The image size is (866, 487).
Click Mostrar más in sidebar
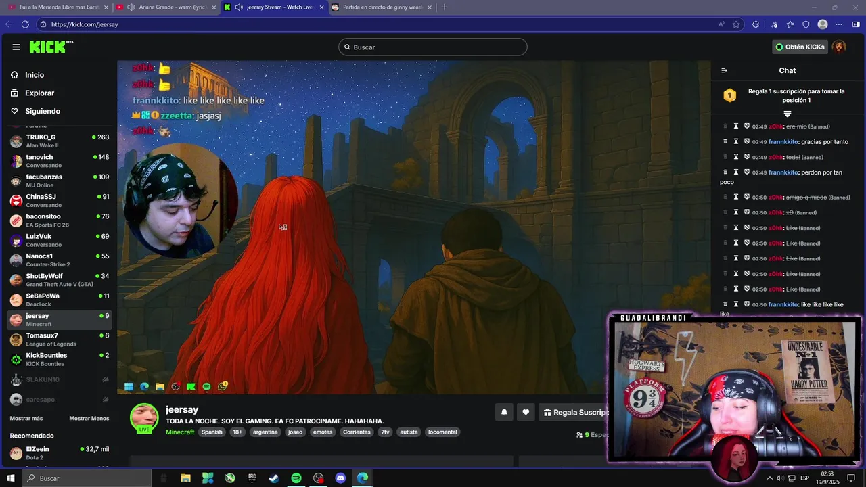[26, 418]
